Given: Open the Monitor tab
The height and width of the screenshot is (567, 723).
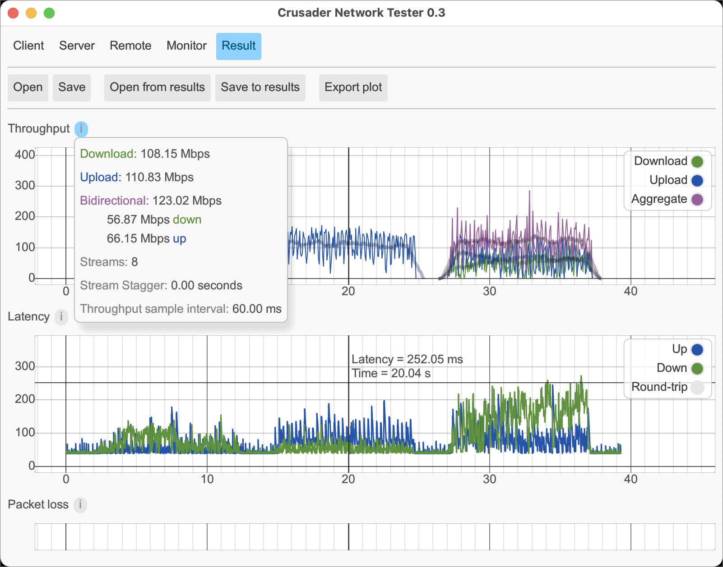Looking at the screenshot, I should (x=186, y=46).
